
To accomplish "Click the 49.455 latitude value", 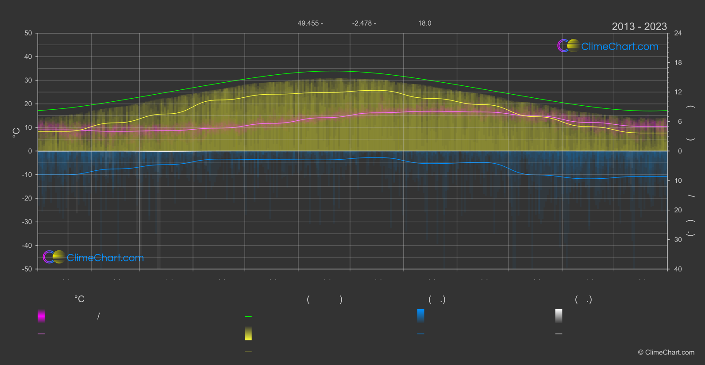I will (308, 23).
